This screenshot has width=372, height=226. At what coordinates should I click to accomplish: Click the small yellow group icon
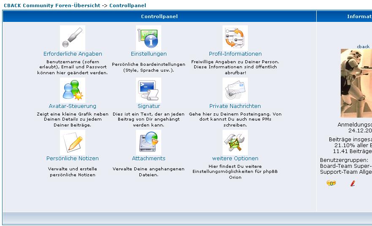(331, 183)
